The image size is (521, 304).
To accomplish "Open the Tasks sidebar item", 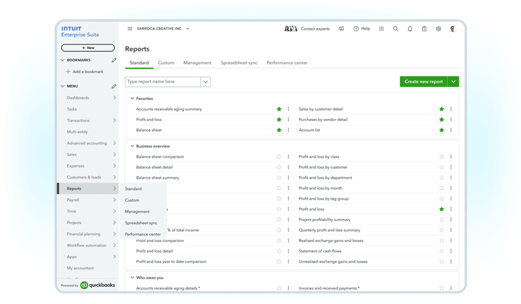I will [x=72, y=109].
